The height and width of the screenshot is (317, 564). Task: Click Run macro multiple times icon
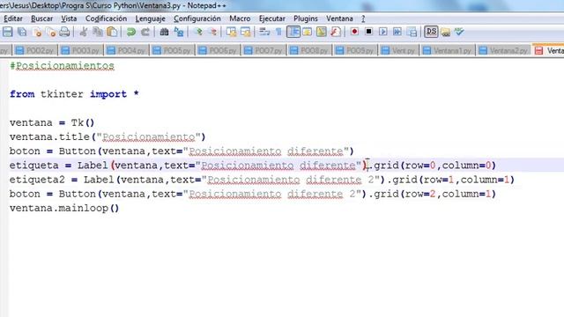(x=397, y=32)
